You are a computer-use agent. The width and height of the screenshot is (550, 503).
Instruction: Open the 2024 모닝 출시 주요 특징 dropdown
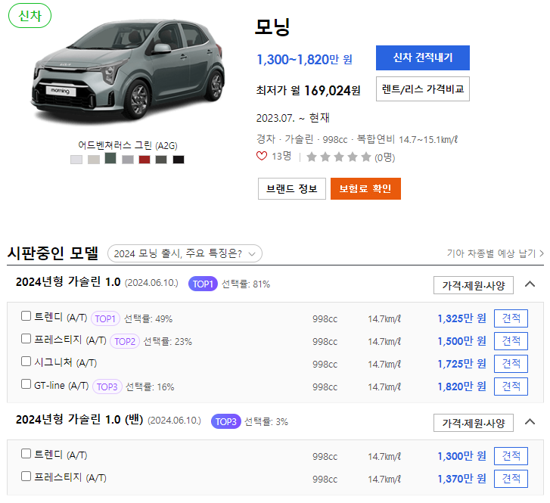pyautogui.click(x=185, y=253)
